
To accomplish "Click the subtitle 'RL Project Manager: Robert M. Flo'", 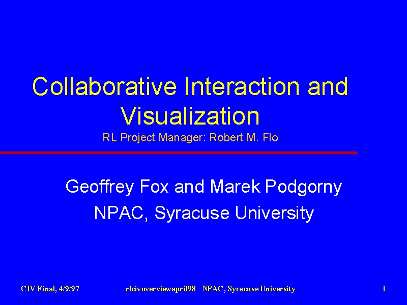I will pos(190,137).
